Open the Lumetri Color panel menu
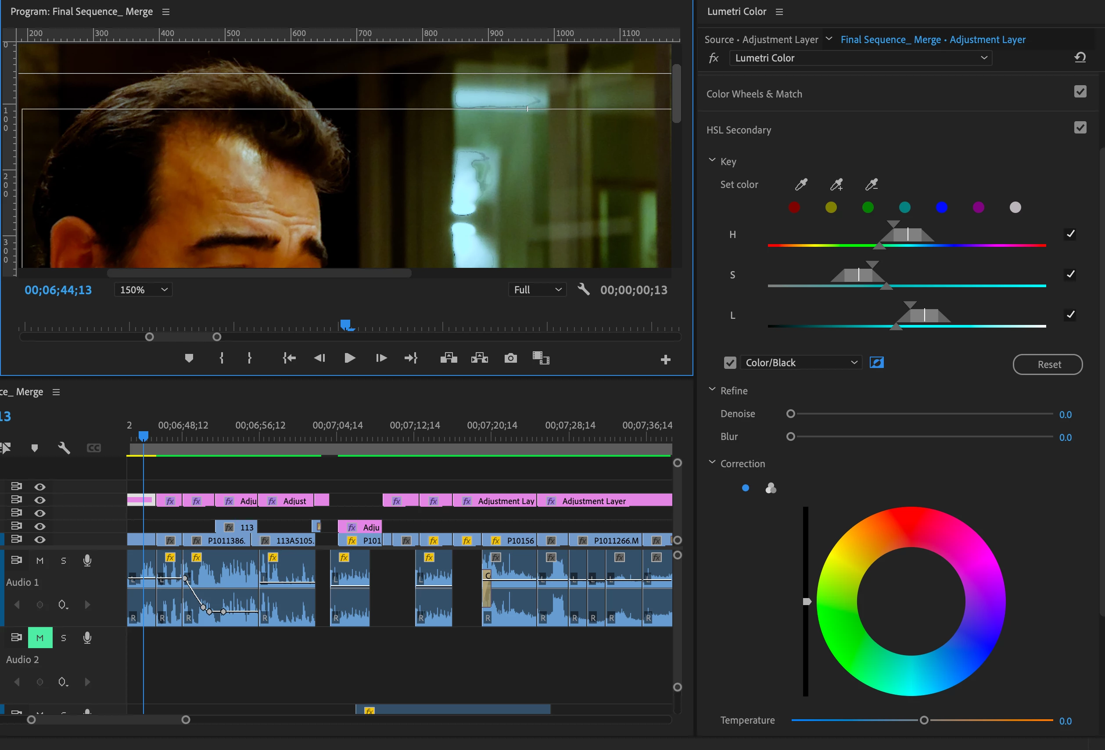The height and width of the screenshot is (750, 1105). click(x=779, y=12)
